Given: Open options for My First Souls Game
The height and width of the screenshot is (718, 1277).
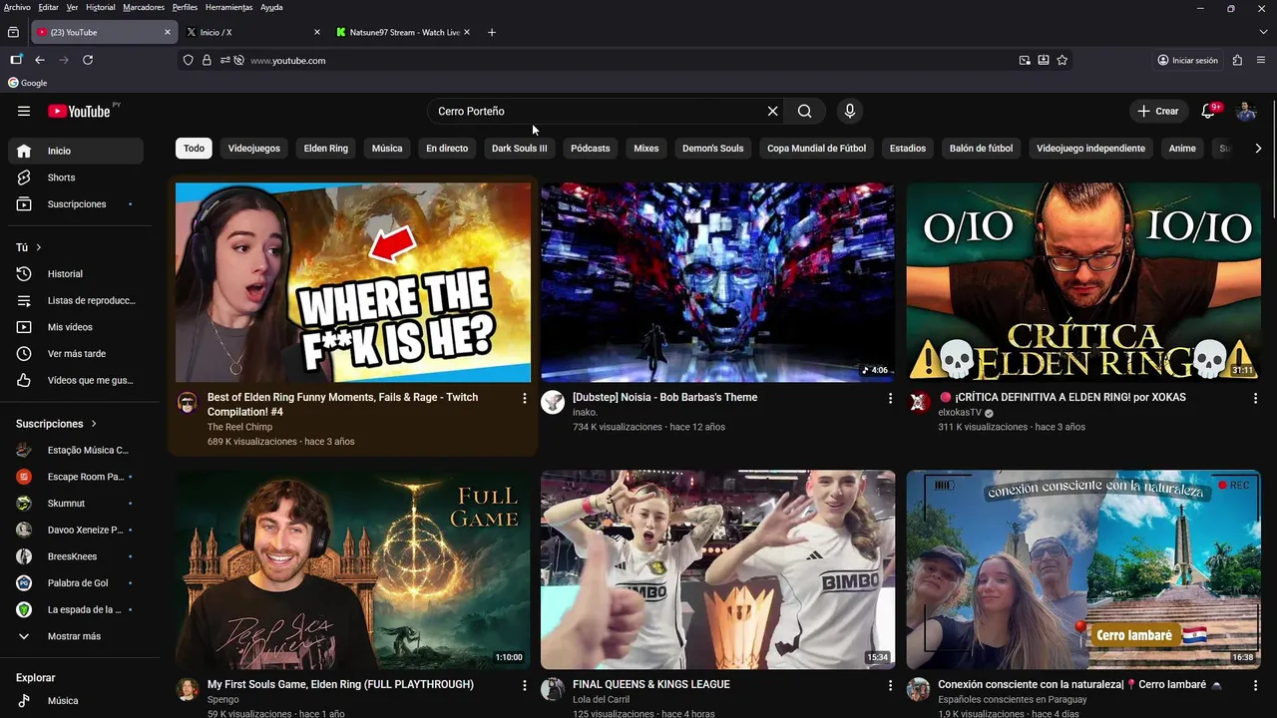Looking at the screenshot, I should click(525, 685).
